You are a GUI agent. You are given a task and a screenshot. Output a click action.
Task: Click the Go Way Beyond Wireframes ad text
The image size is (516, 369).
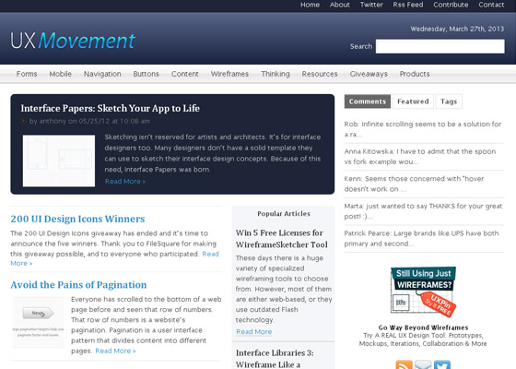tap(423, 327)
